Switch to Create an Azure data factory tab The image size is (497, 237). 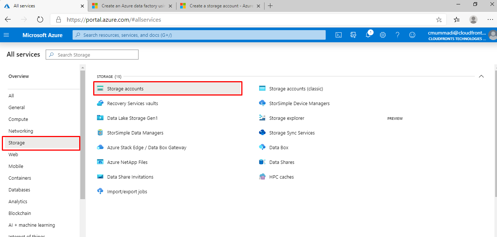(x=132, y=6)
